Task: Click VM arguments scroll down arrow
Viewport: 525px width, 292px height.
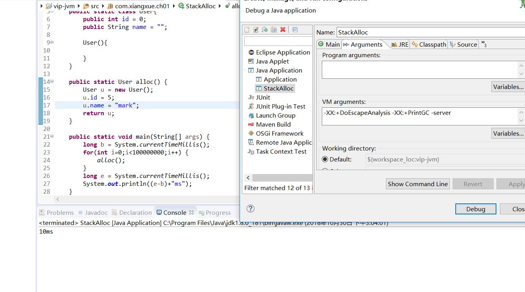Action: (521, 121)
